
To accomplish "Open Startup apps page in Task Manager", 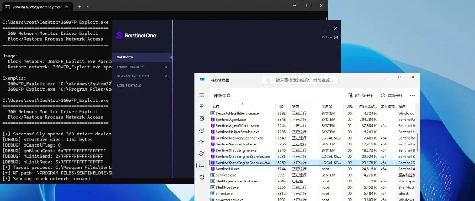I will pos(202,142).
